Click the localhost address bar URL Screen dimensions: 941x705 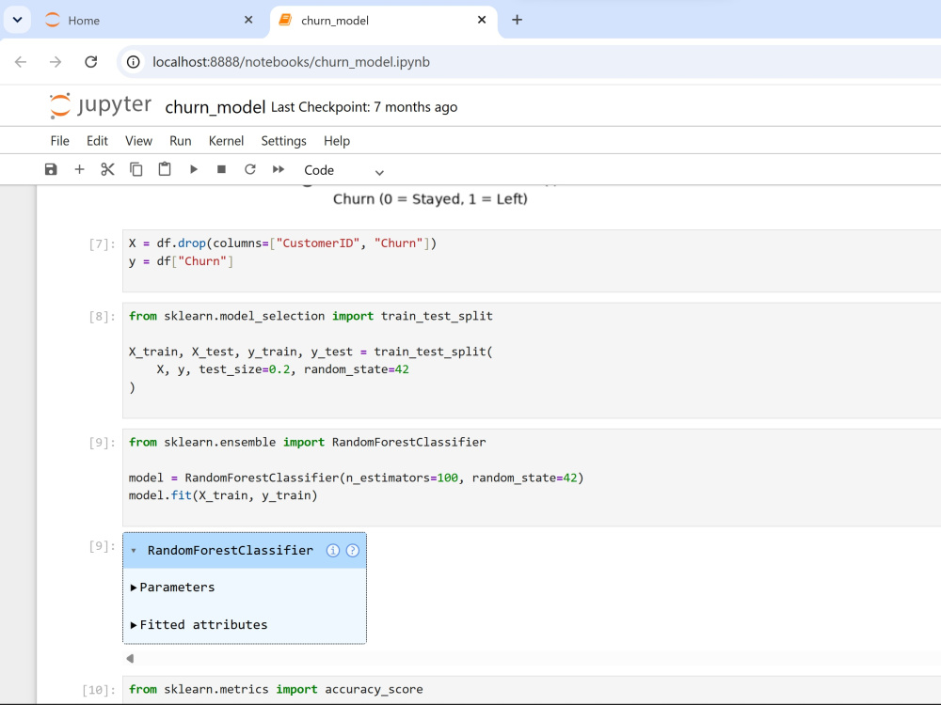pyautogui.click(x=291, y=62)
